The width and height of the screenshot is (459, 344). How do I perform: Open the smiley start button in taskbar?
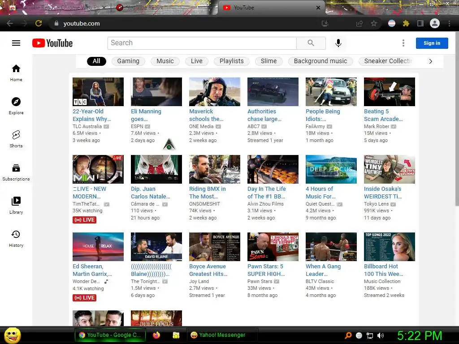(12, 335)
